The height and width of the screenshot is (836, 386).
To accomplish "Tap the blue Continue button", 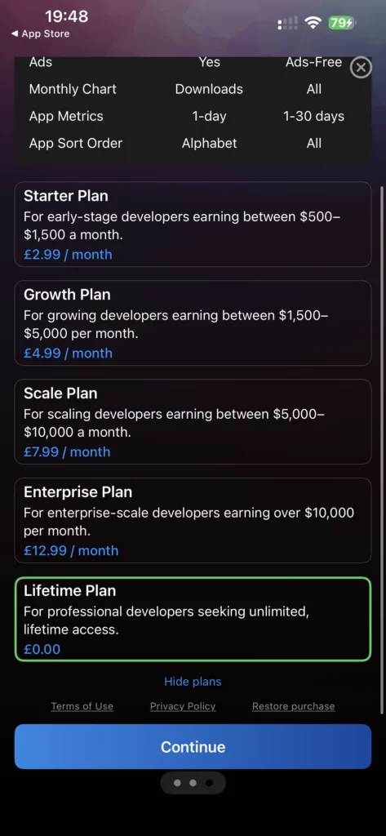I will tap(193, 746).
